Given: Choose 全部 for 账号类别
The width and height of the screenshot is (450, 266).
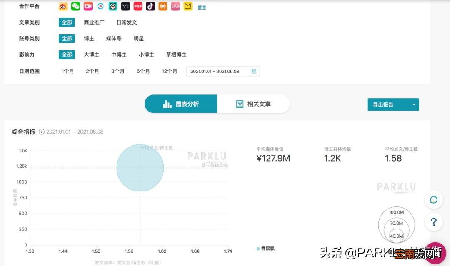Looking at the screenshot, I should point(67,38).
